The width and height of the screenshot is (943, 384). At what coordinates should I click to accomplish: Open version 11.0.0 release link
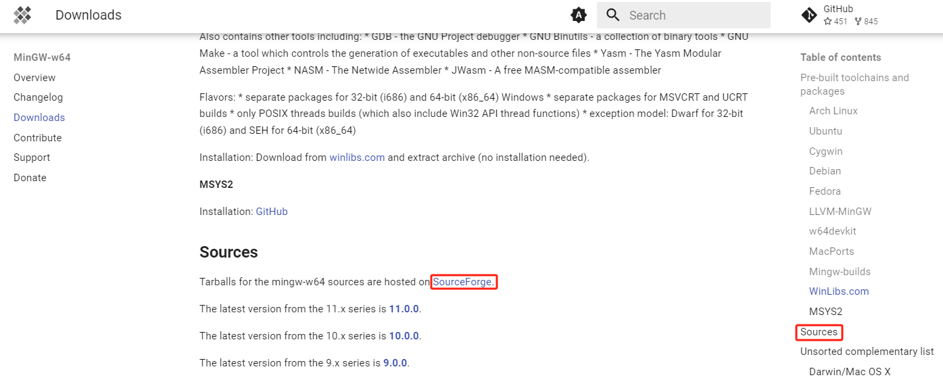(x=404, y=309)
